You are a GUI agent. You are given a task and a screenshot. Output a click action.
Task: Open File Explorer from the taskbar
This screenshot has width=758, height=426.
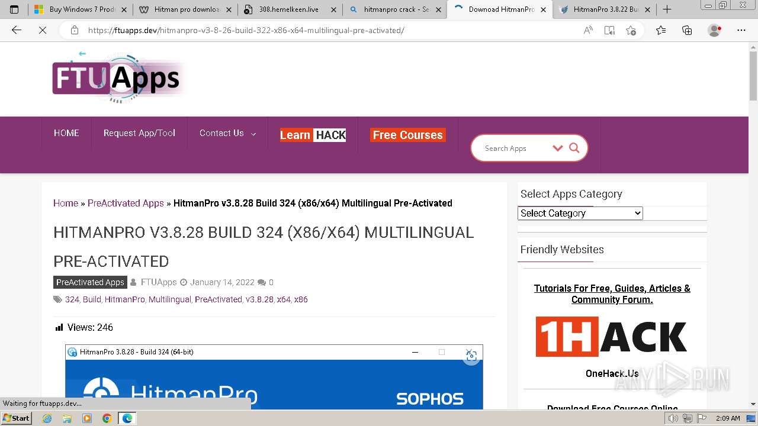(x=67, y=418)
